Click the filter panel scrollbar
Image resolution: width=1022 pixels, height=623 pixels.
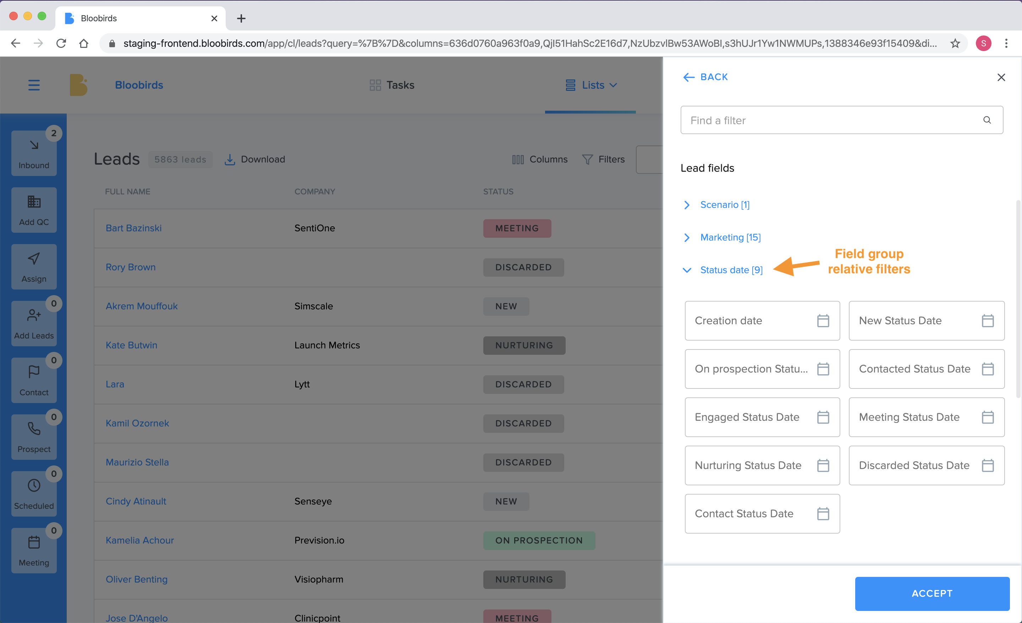click(x=1018, y=299)
